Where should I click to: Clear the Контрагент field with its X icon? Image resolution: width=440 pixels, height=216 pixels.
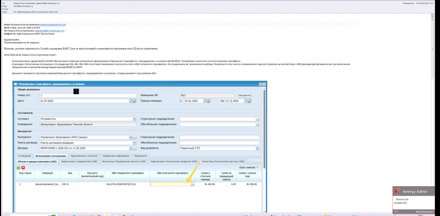131,137
